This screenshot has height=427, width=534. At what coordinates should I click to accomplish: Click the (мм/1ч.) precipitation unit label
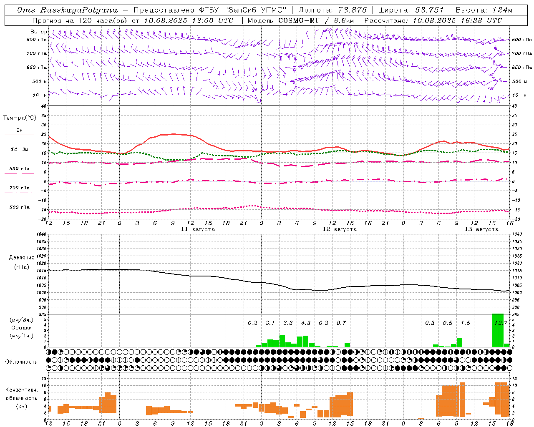click(21, 336)
